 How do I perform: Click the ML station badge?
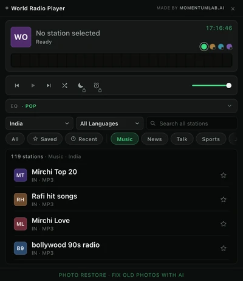click(21, 224)
